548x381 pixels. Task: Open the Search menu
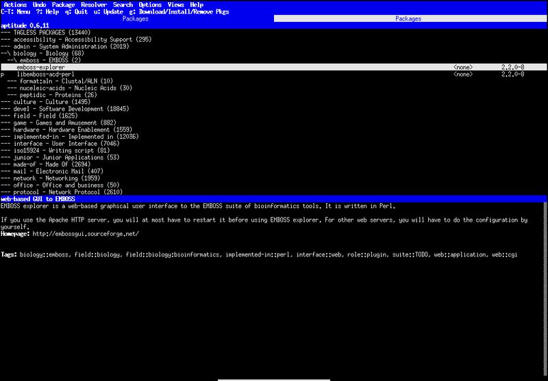tap(123, 5)
